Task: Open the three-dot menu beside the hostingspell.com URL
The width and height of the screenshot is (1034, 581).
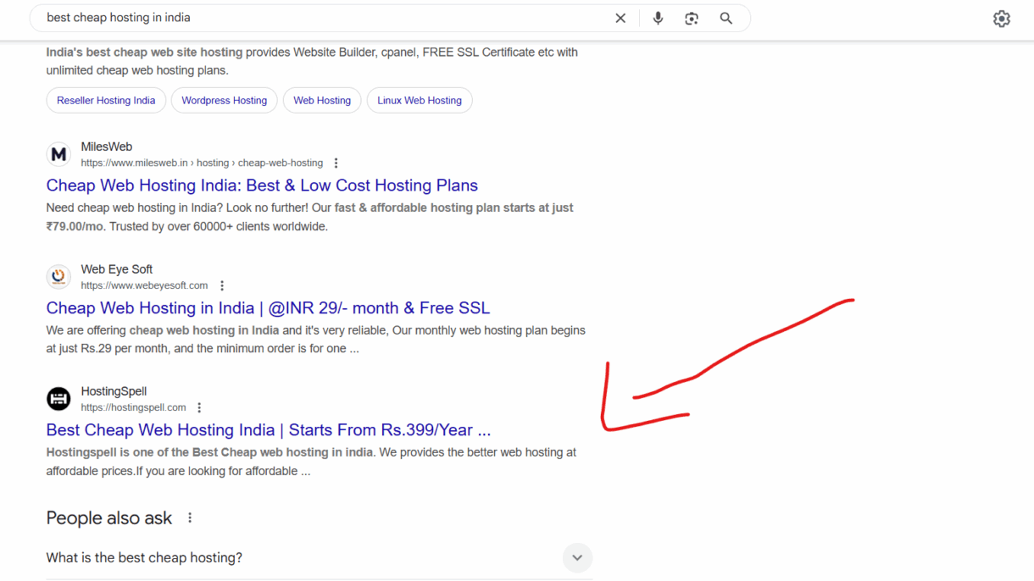Action: click(199, 407)
